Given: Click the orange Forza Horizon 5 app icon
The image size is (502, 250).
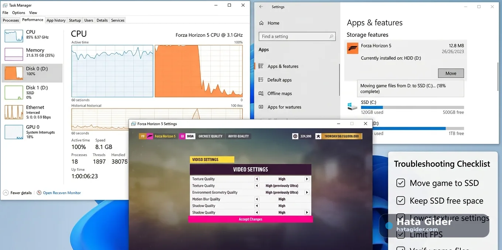Looking at the screenshot, I should tap(353, 48).
